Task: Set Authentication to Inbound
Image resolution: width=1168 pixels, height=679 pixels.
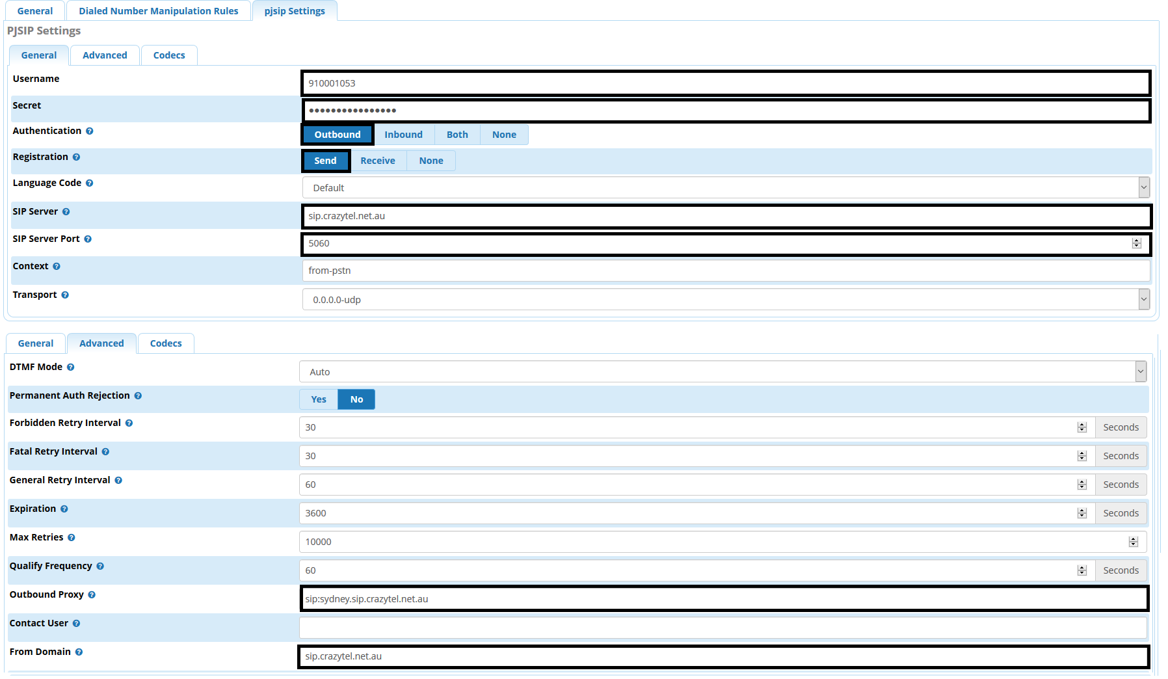Action: [403, 135]
